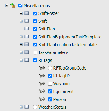Click the ShiftPlan table icon

coord(27,29)
